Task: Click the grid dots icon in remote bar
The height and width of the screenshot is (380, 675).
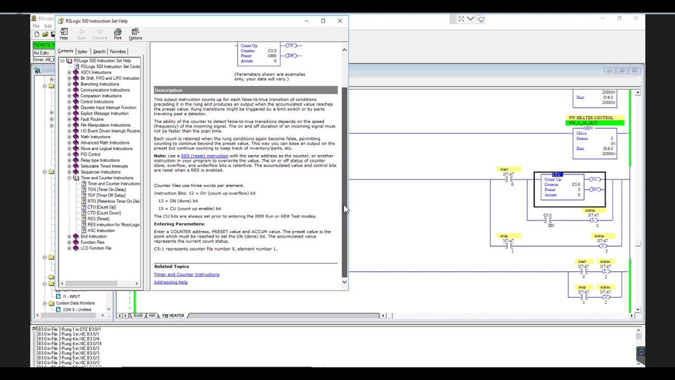Action: pos(452,19)
